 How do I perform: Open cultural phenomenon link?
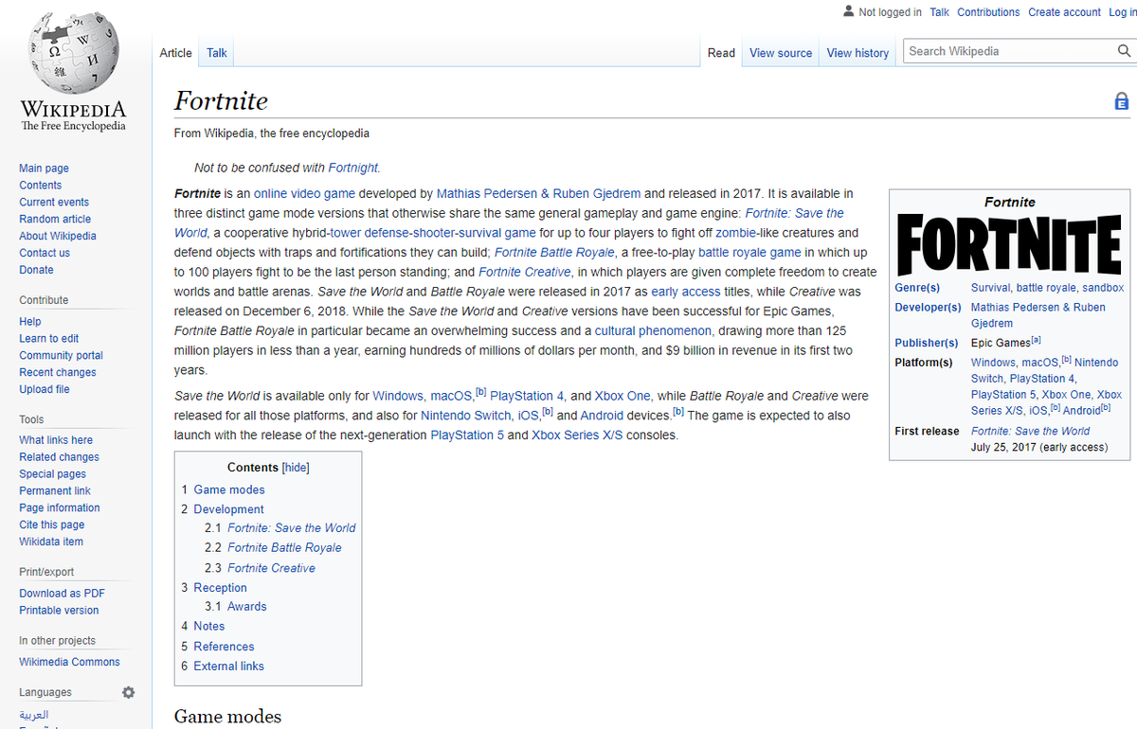(654, 331)
